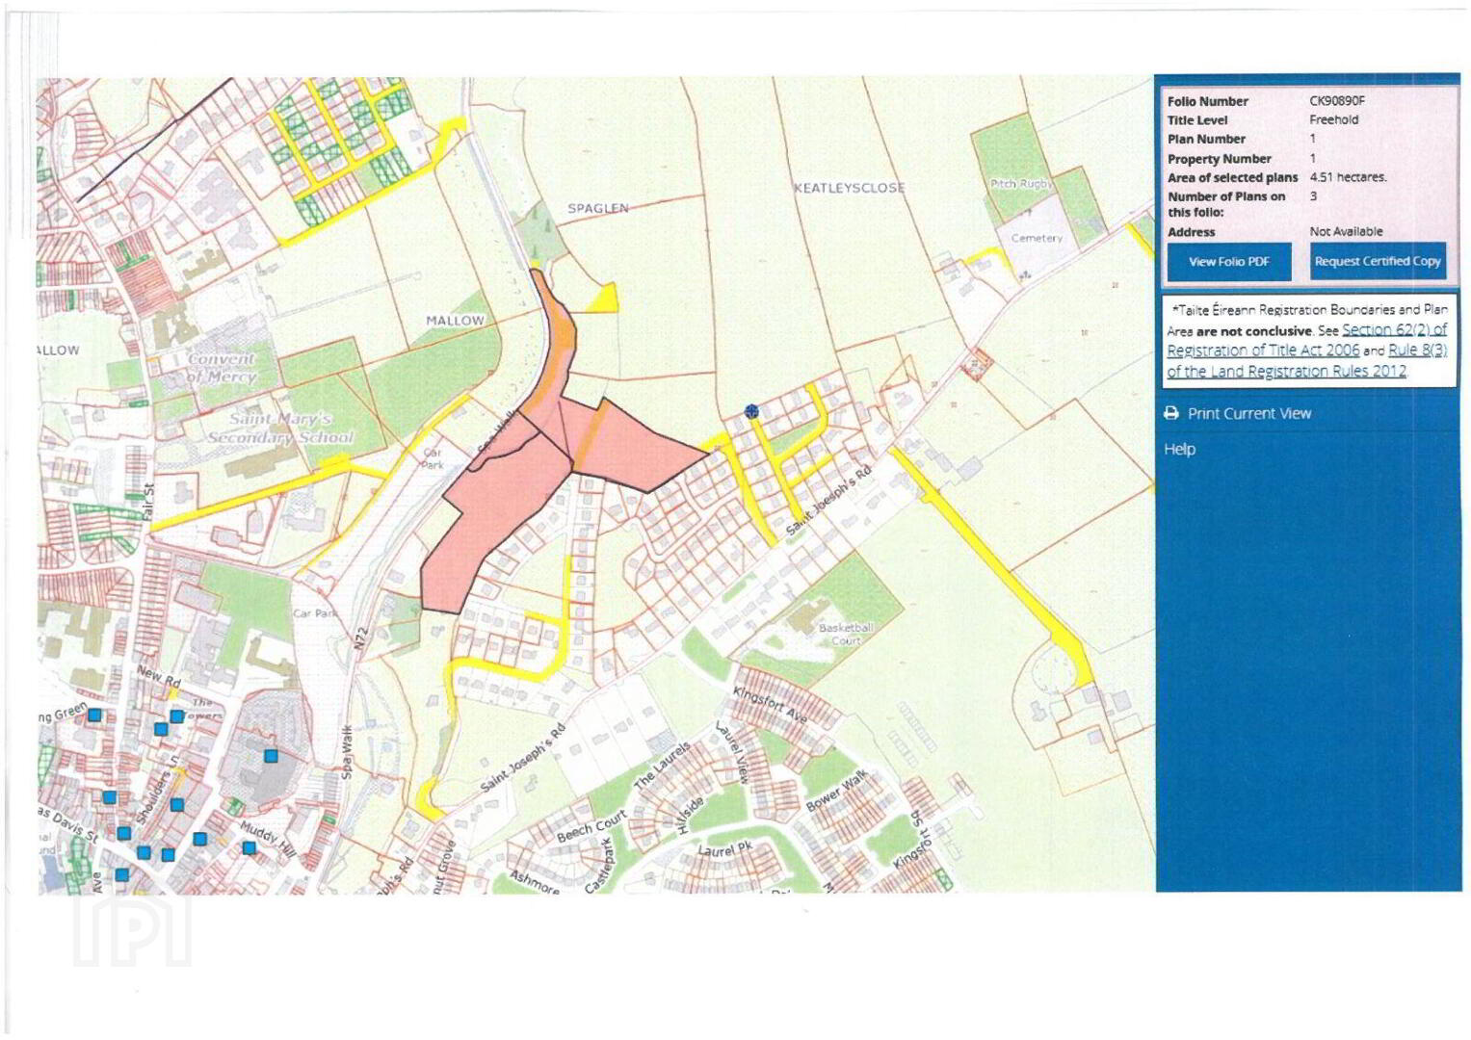The width and height of the screenshot is (1471, 1040).
Task: Open the View Folio PDF button
Action: pos(1228,261)
